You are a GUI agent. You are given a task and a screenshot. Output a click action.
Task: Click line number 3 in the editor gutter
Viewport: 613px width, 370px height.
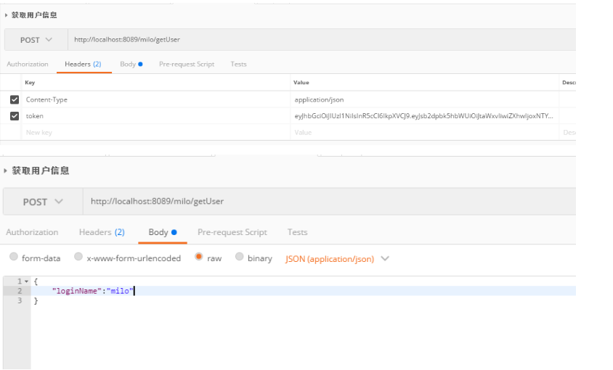click(20, 300)
